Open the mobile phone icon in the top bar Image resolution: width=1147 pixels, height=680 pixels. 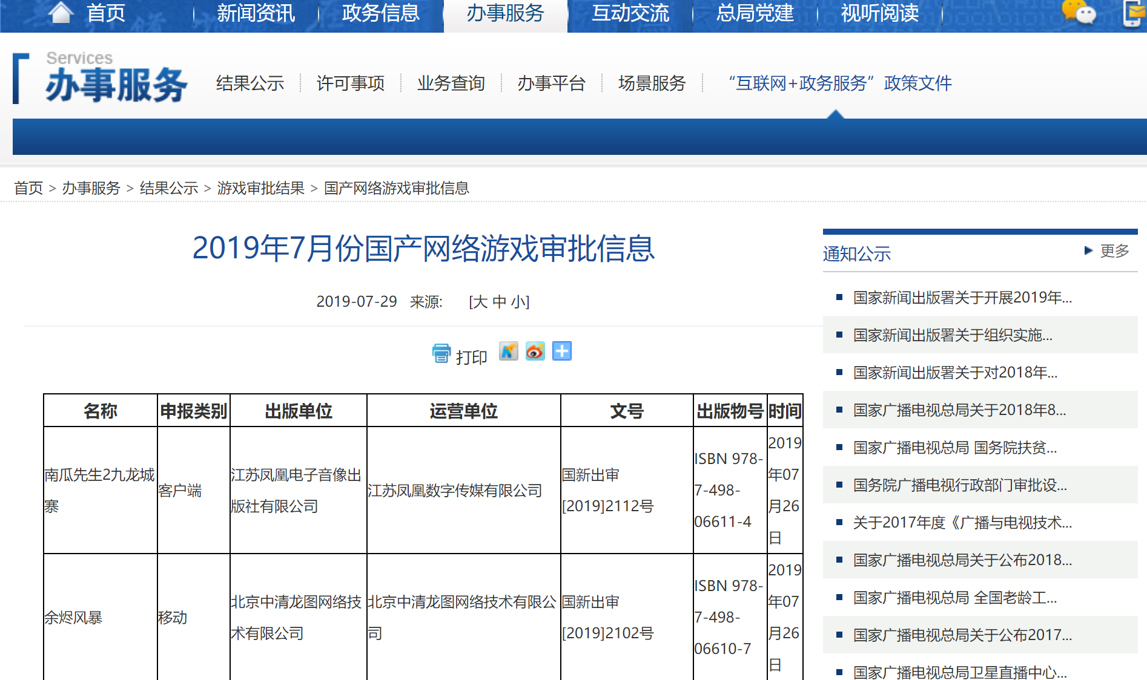[1134, 13]
